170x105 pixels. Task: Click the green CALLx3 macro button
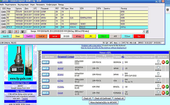(103, 36)
